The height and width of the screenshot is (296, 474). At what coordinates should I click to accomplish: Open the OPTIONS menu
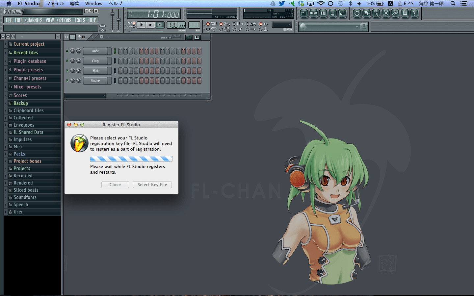tap(64, 20)
